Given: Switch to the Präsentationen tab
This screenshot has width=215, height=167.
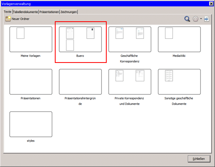Looking at the screenshot, I should click(x=49, y=12).
